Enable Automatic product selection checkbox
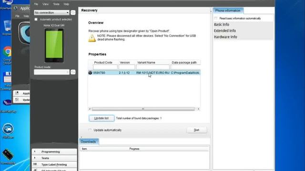305x171 pixels. 36,19
